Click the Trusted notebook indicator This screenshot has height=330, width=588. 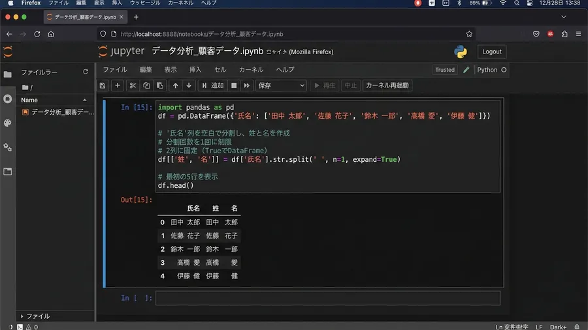(x=445, y=70)
